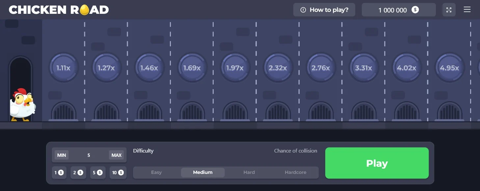
Task: Open the hamburger menu
Action: tap(467, 10)
